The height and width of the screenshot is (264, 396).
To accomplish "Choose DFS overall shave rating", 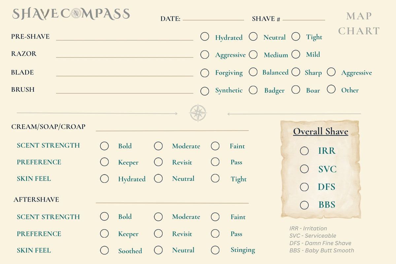I will pyautogui.click(x=304, y=187).
